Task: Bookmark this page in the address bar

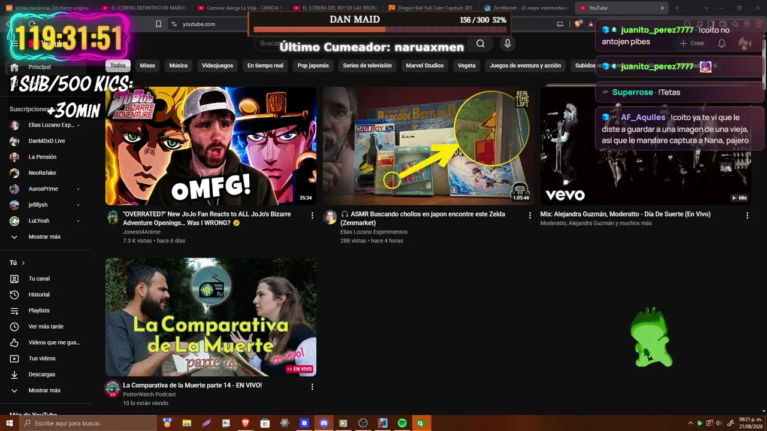Action: tap(158, 24)
